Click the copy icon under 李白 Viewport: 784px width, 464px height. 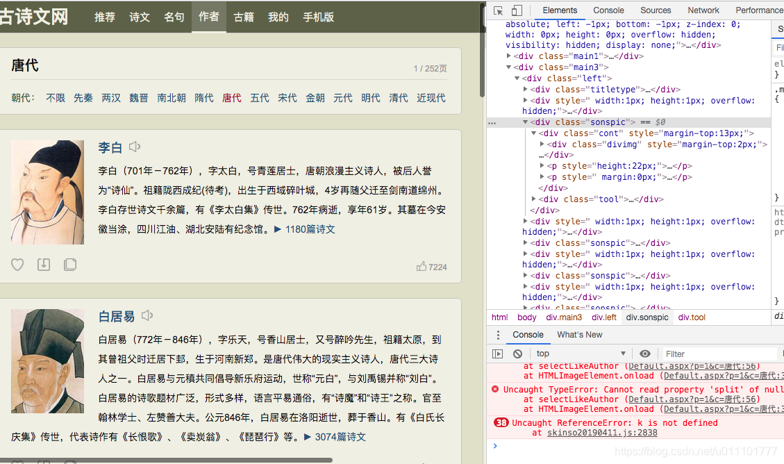[70, 265]
